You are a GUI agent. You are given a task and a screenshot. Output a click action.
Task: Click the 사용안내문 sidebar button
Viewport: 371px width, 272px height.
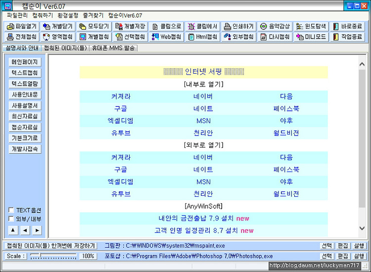point(25,94)
